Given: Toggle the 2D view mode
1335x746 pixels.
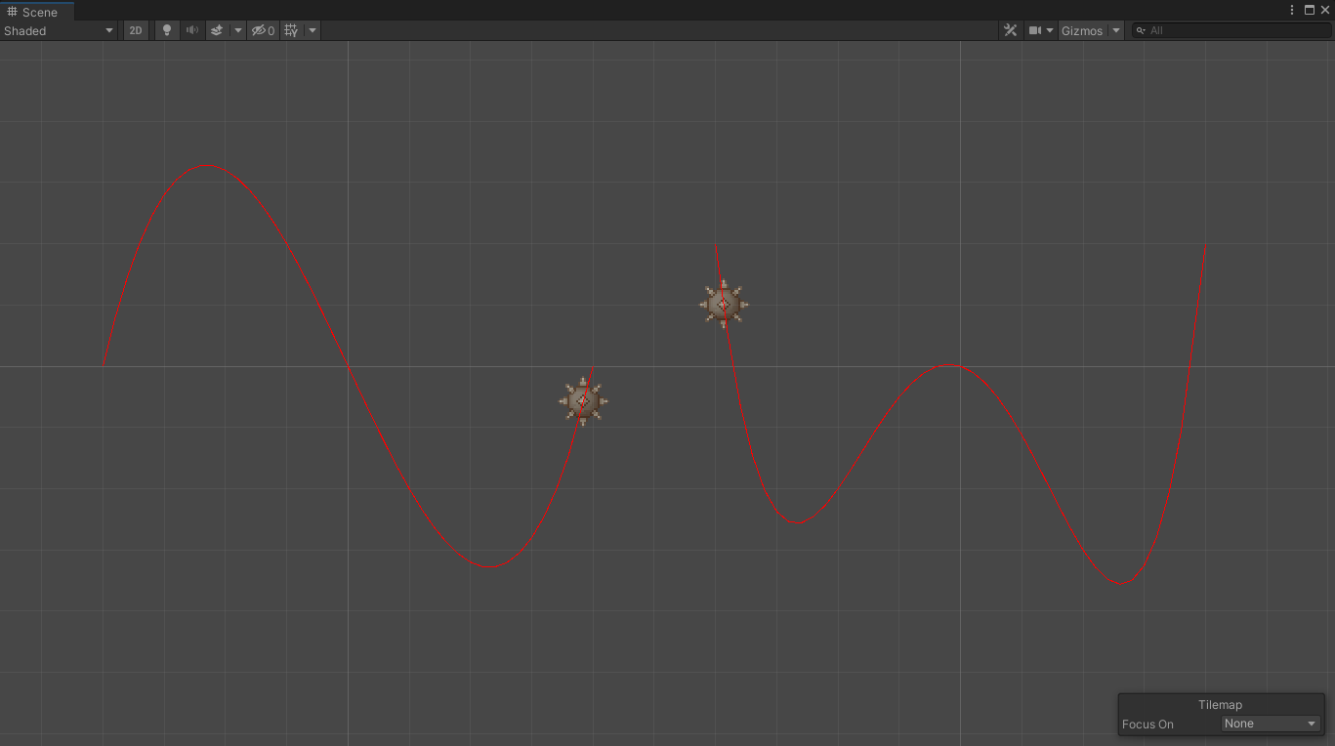Looking at the screenshot, I should tap(135, 30).
